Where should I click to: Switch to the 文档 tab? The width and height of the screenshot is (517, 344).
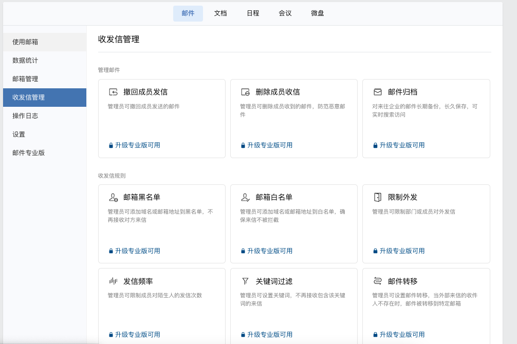coord(220,13)
